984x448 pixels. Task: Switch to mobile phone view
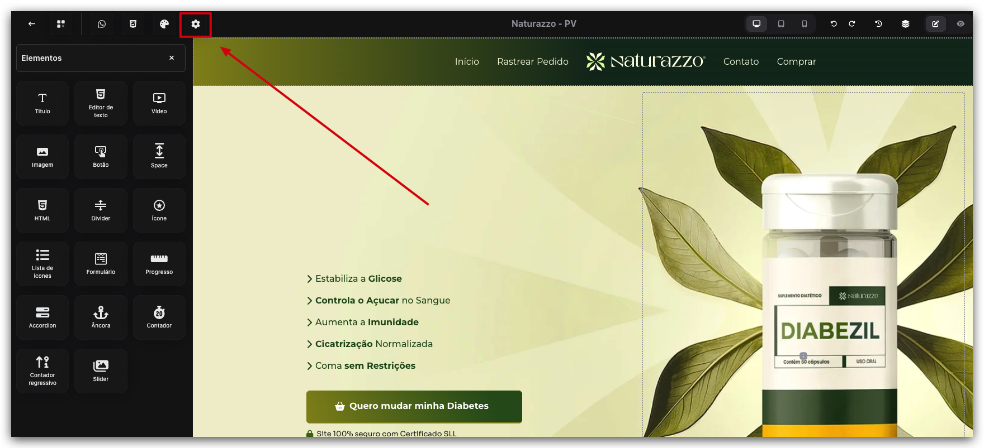pyautogui.click(x=805, y=24)
